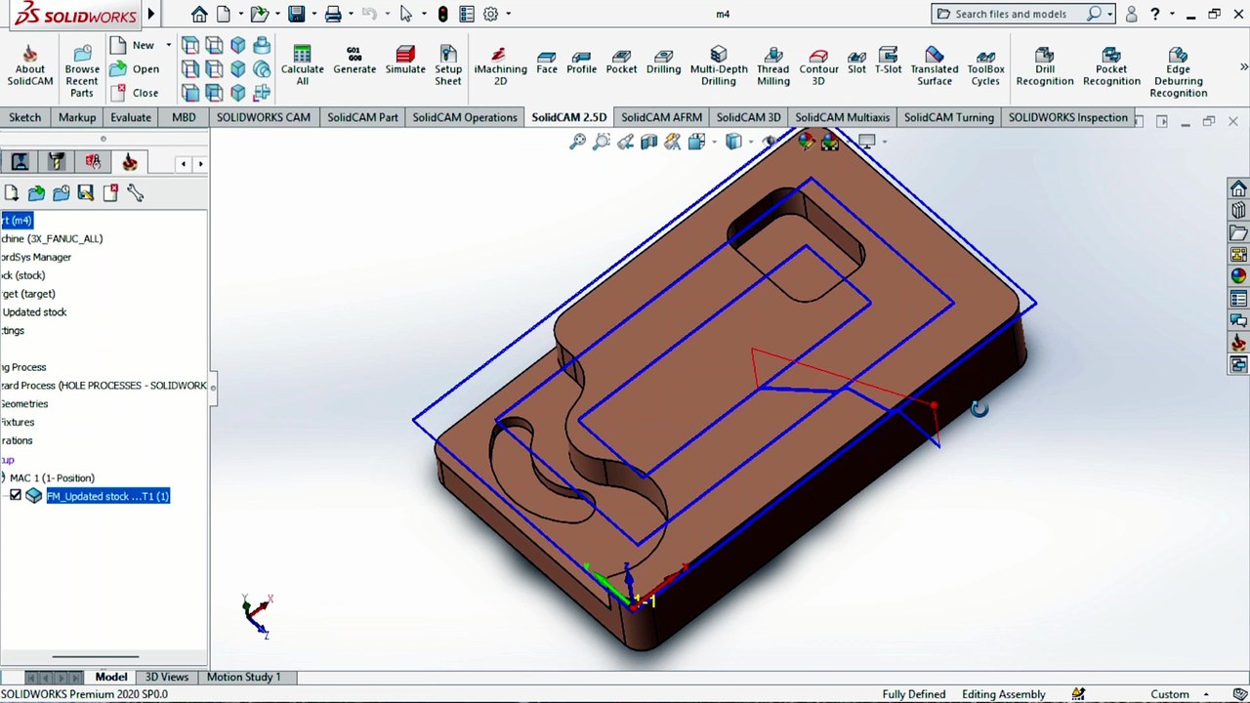Click the New button in ribbon
Screen dimensions: 1250x703
tap(133, 45)
